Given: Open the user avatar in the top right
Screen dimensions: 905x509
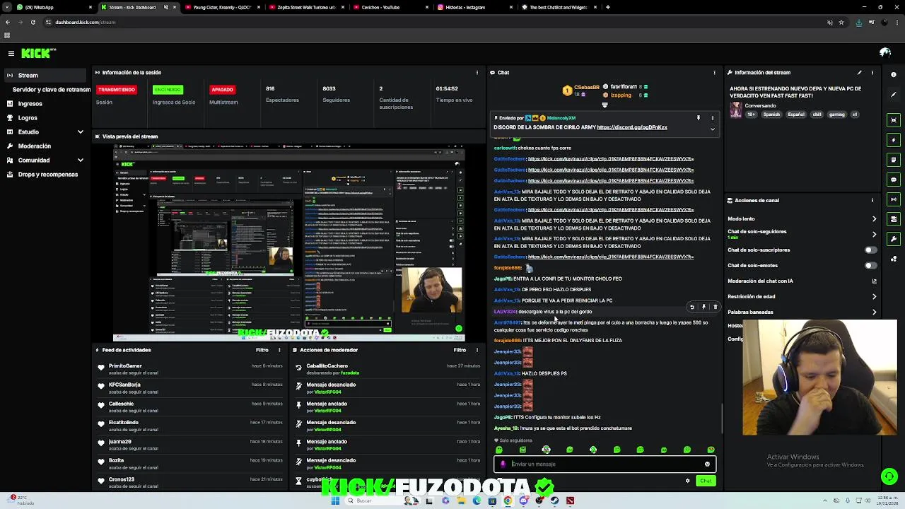Looking at the screenshot, I should tap(885, 53).
